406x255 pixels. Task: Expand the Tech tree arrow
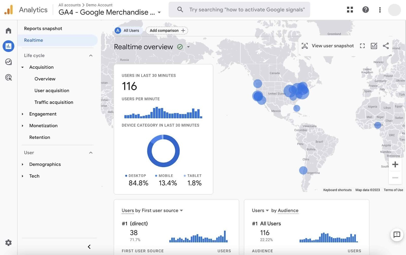[x=23, y=176]
